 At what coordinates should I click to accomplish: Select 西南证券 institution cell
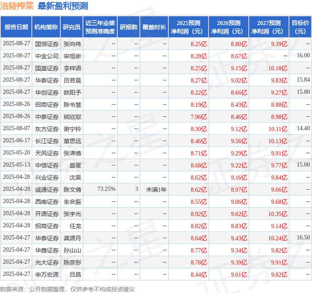[47, 202]
